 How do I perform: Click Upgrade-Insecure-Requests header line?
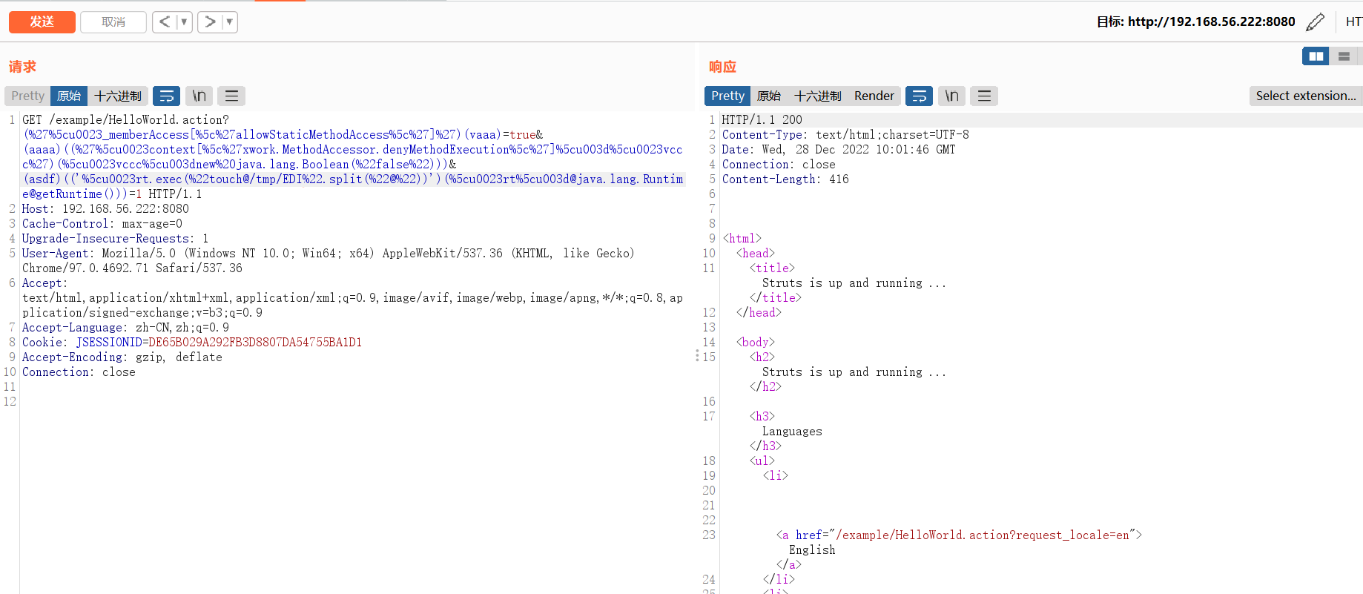[115, 238]
